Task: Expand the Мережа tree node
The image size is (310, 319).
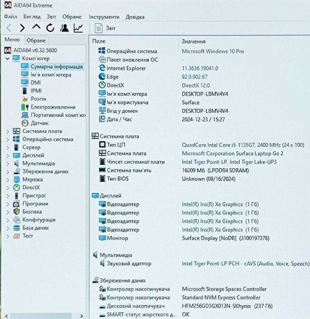Action: click(8, 180)
